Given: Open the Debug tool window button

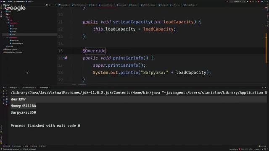Looking at the screenshot, I should [x=34, y=146].
